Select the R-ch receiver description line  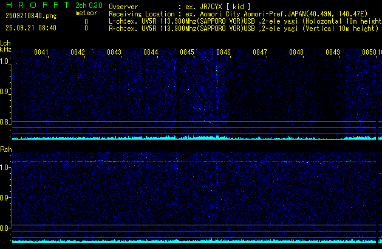tap(243, 28)
